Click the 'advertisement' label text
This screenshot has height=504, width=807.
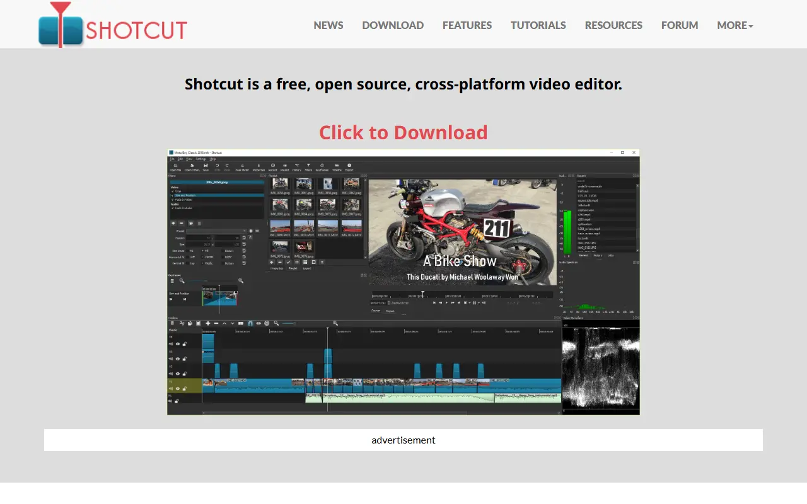point(403,440)
